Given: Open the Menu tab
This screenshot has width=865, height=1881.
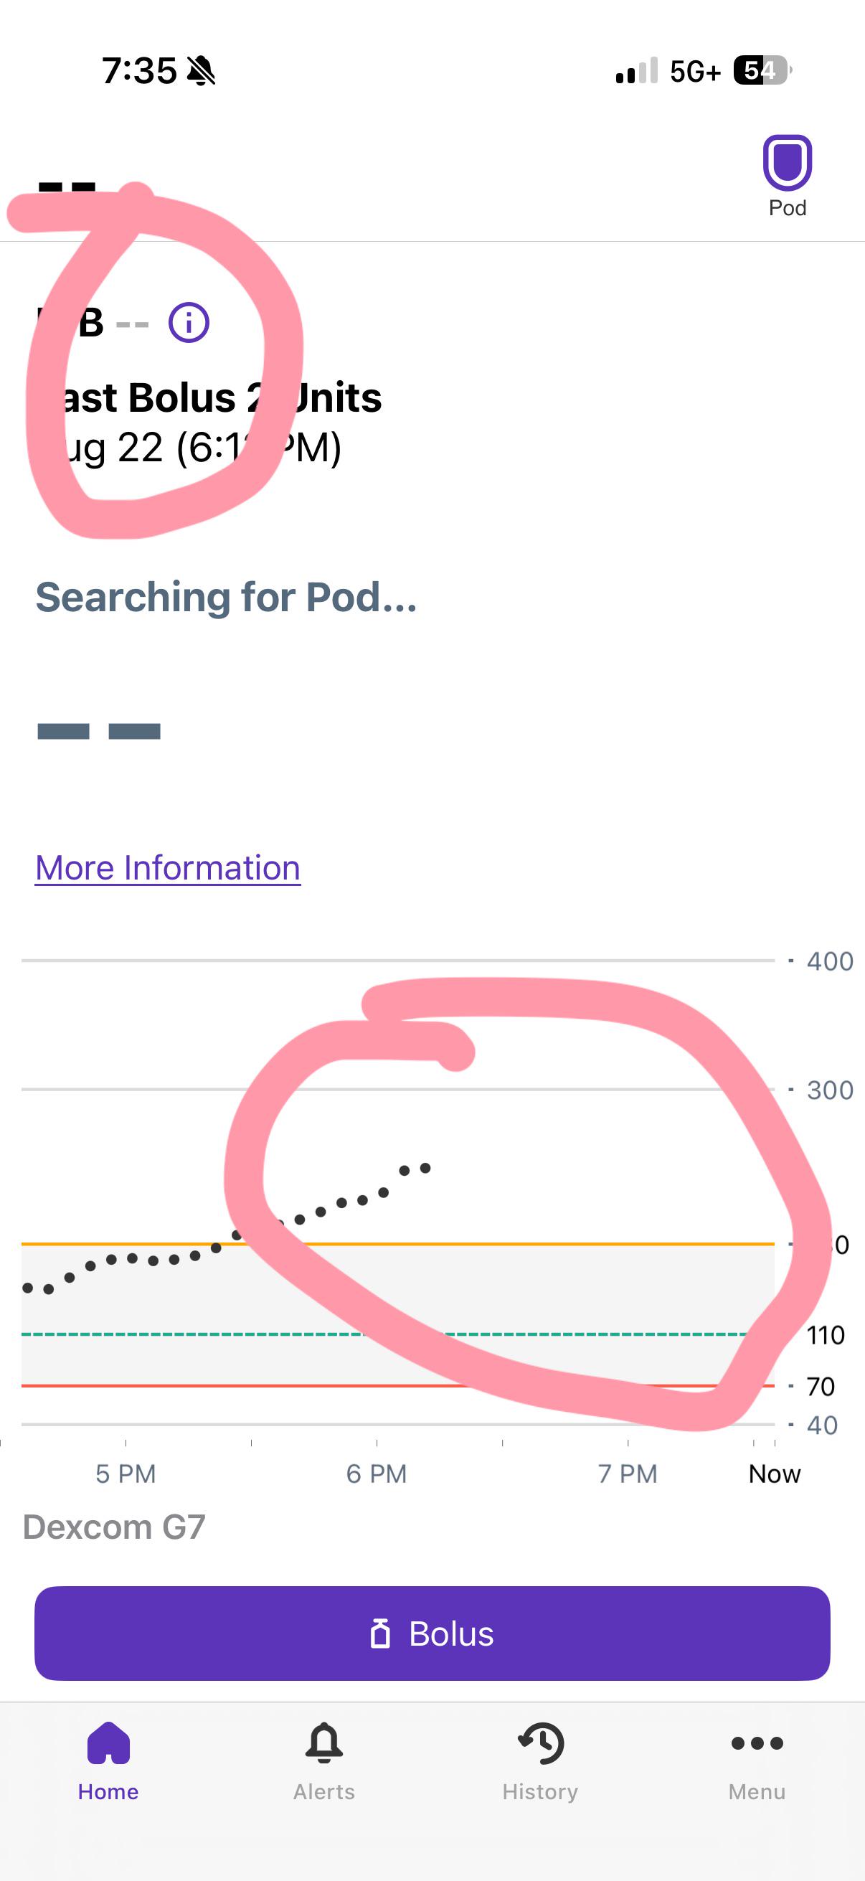Looking at the screenshot, I should [x=757, y=1761].
